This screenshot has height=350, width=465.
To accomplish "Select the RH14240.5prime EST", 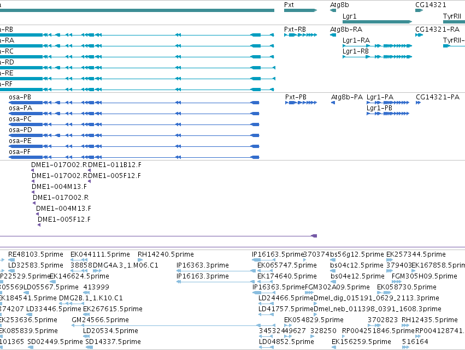I will (139, 260).
